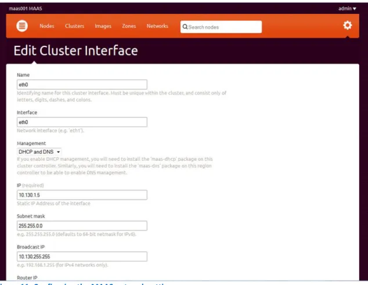Click the 'e.g. 255.255.255.0' netmask hint

click(77, 235)
